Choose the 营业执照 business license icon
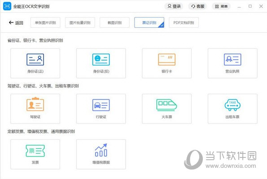The height and width of the screenshot is (179, 267). point(232,59)
